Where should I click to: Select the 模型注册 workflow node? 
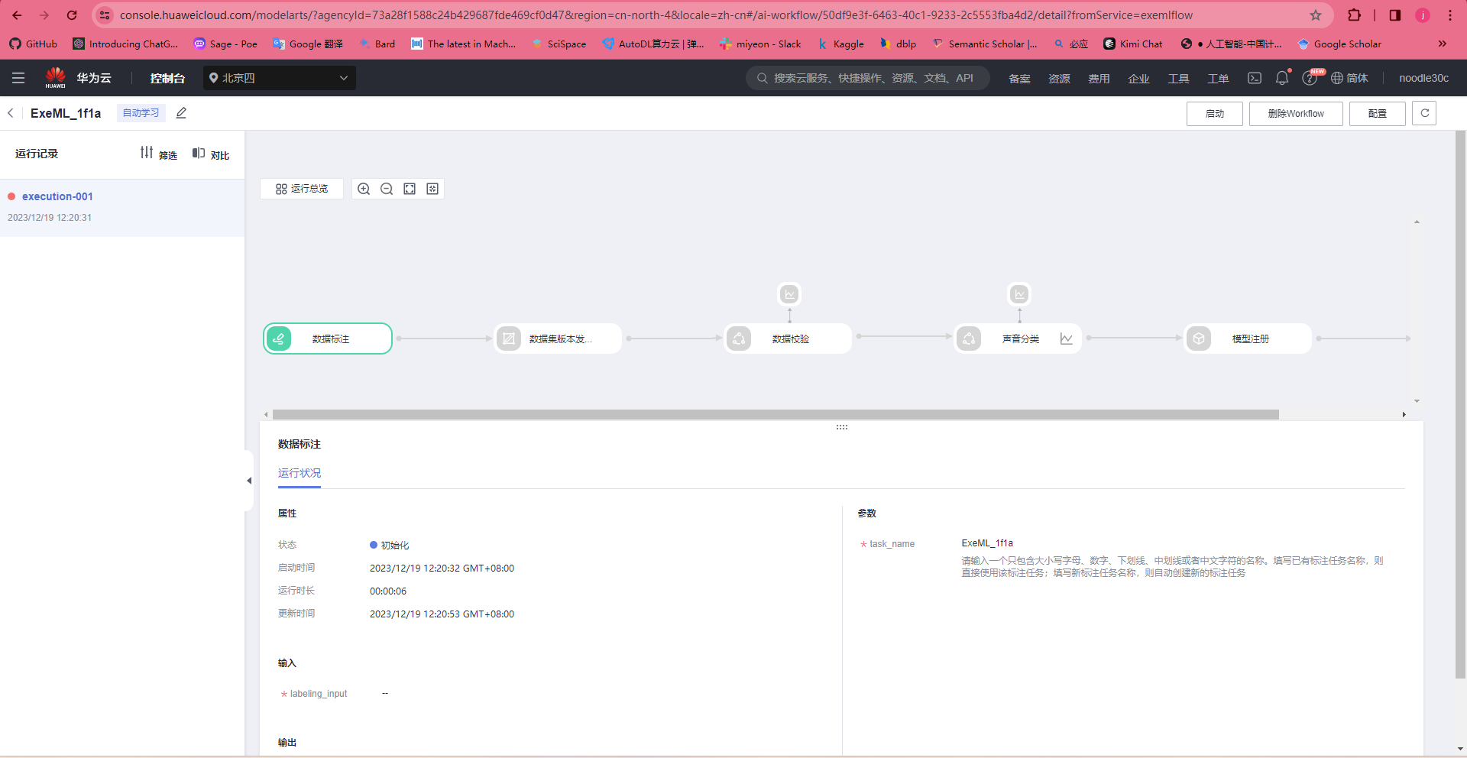click(1248, 339)
